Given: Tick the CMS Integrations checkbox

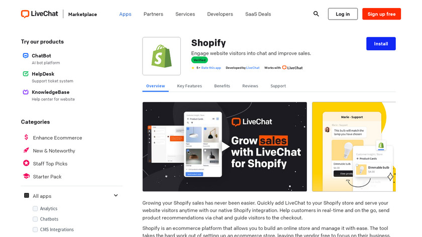Looking at the screenshot, I should pyautogui.click(x=35, y=229).
